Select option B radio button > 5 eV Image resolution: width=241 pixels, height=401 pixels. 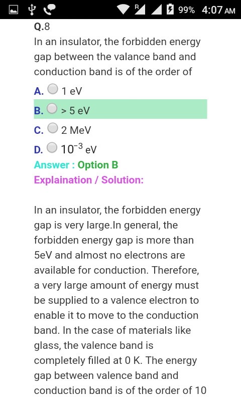pos(52,108)
